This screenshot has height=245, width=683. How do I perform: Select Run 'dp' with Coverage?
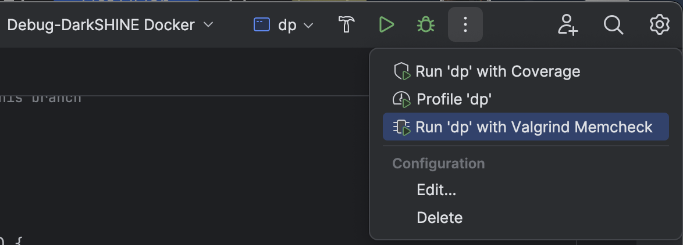click(x=497, y=71)
